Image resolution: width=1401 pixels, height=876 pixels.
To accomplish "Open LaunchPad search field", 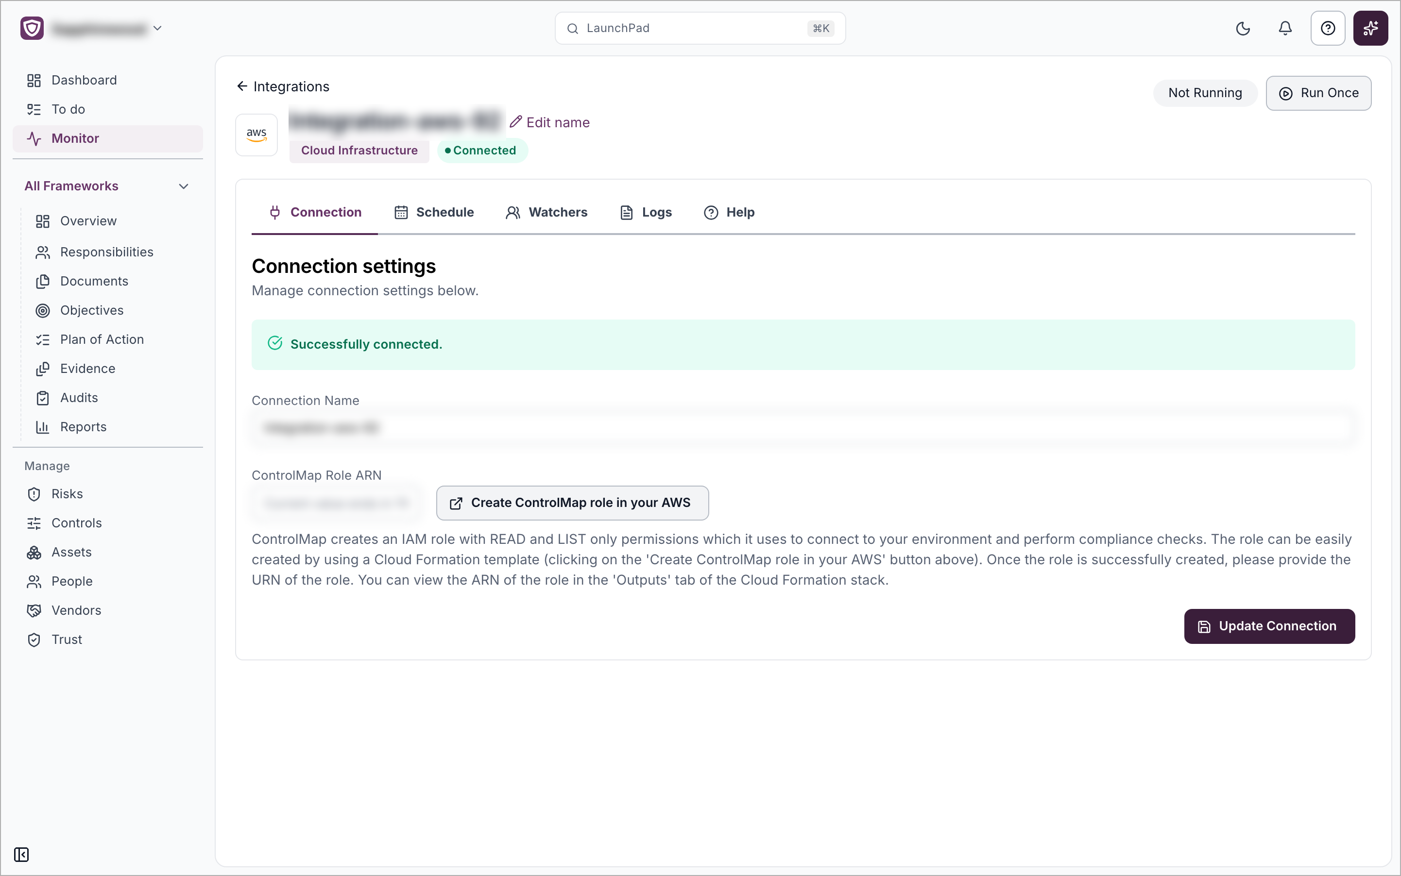I will point(700,28).
